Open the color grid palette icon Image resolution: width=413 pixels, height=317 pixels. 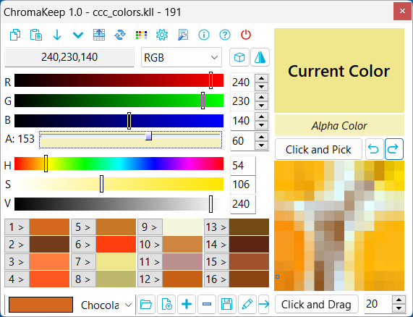[x=141, y=35]
